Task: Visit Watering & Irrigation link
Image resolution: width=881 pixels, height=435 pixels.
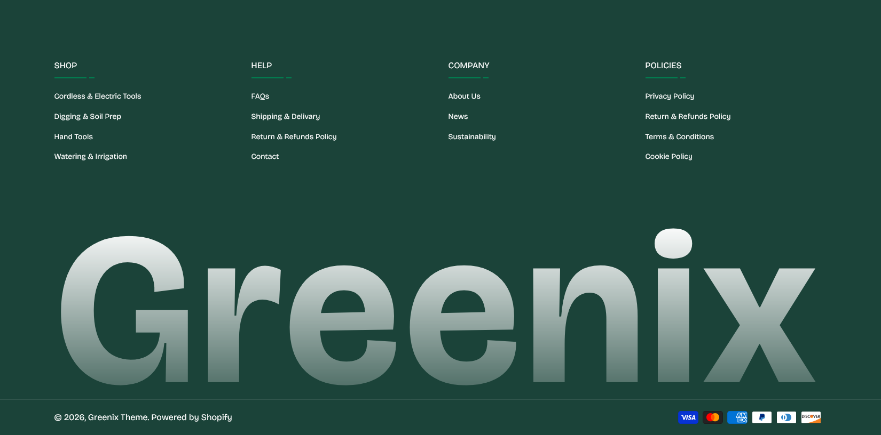Action: point(91,157)
